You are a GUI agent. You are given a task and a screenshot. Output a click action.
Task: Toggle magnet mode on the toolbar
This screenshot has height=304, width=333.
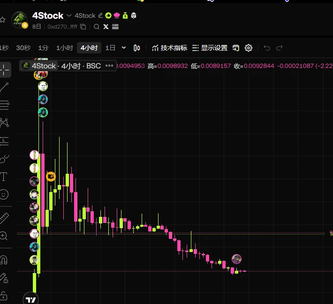(x=4, y=260)
